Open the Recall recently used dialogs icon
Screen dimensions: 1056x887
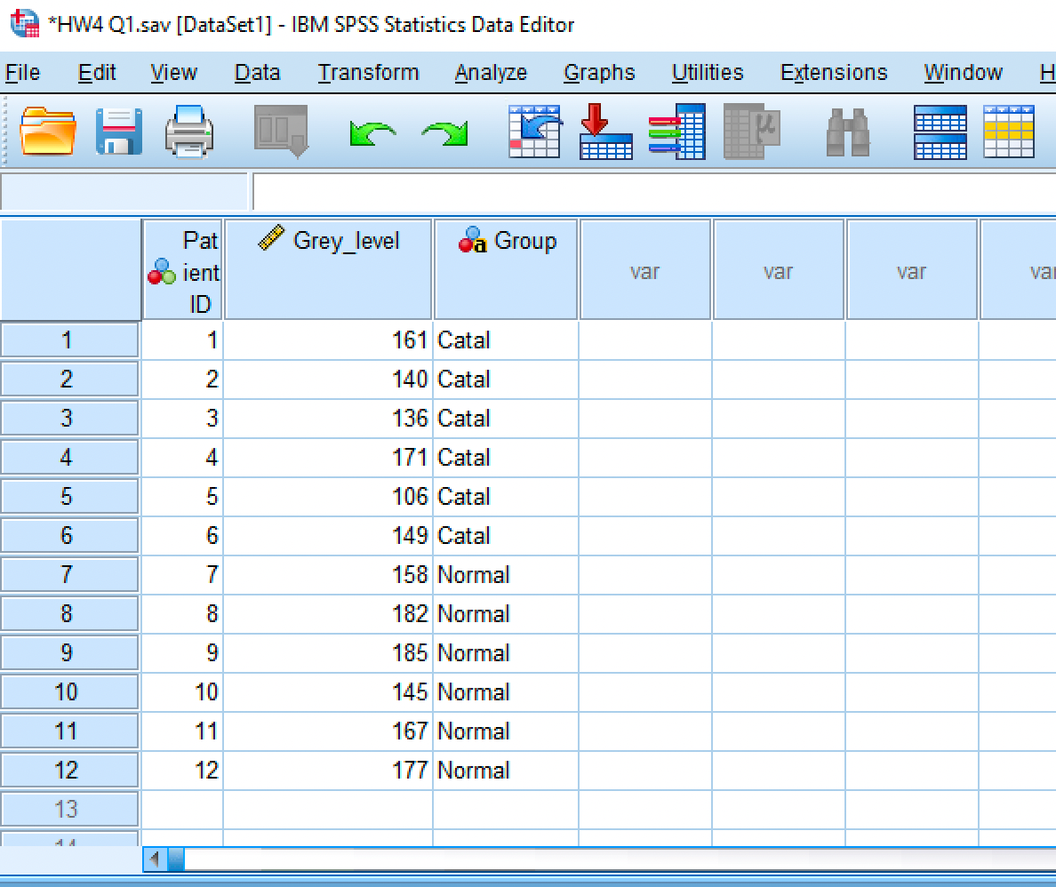(x=282, y=132)
